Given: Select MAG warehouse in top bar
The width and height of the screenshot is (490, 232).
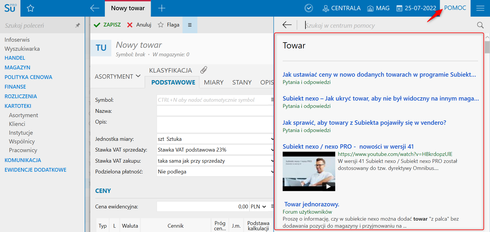Looking at the screenshot, I should [378, 8].
